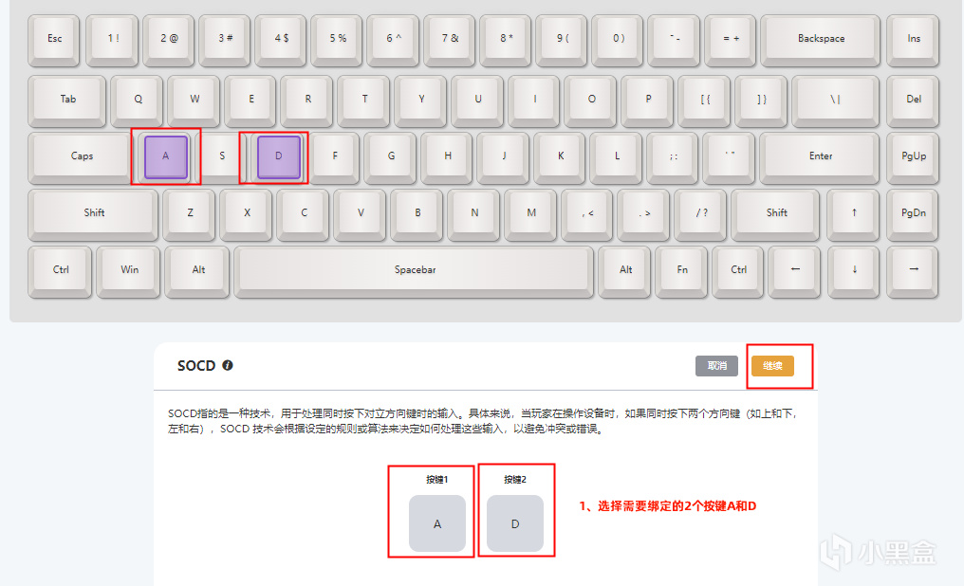Screen dimensions: 964x586
Task: Click the Backspace key
Action: tap(820, 40)
